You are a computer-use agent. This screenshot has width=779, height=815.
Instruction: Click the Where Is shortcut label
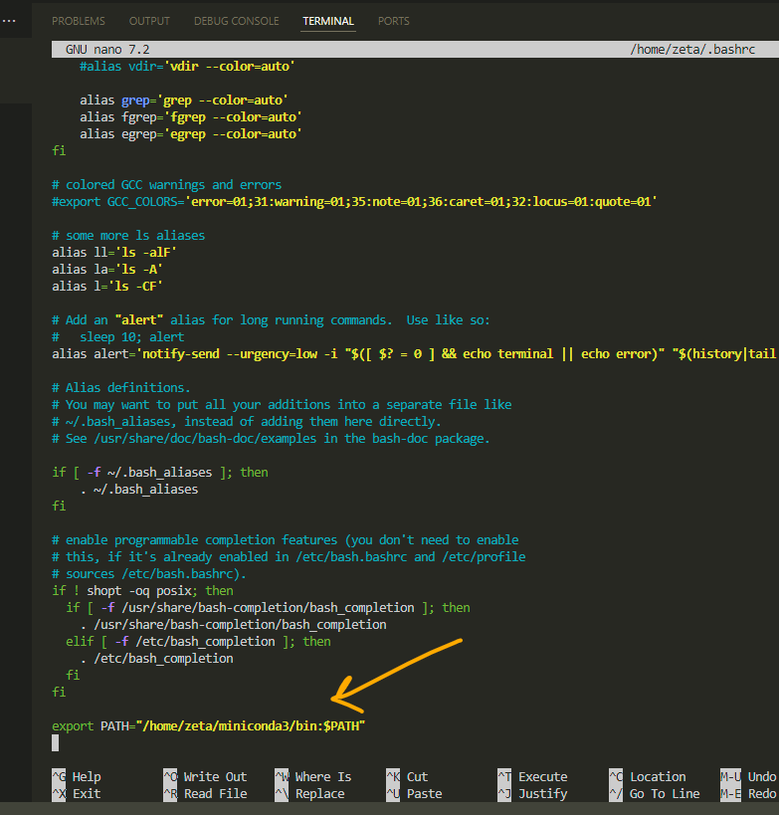(322, 777)
